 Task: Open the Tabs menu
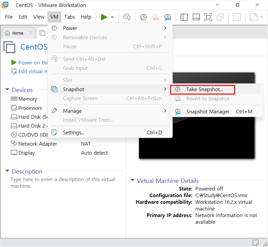tap(69, 17)
